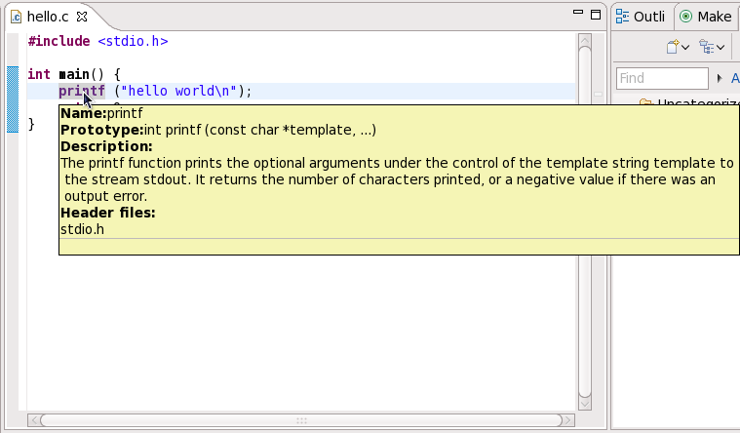Click the Make Target view icon
Viewport: 740px width, 433px height.
click(686, 17)
